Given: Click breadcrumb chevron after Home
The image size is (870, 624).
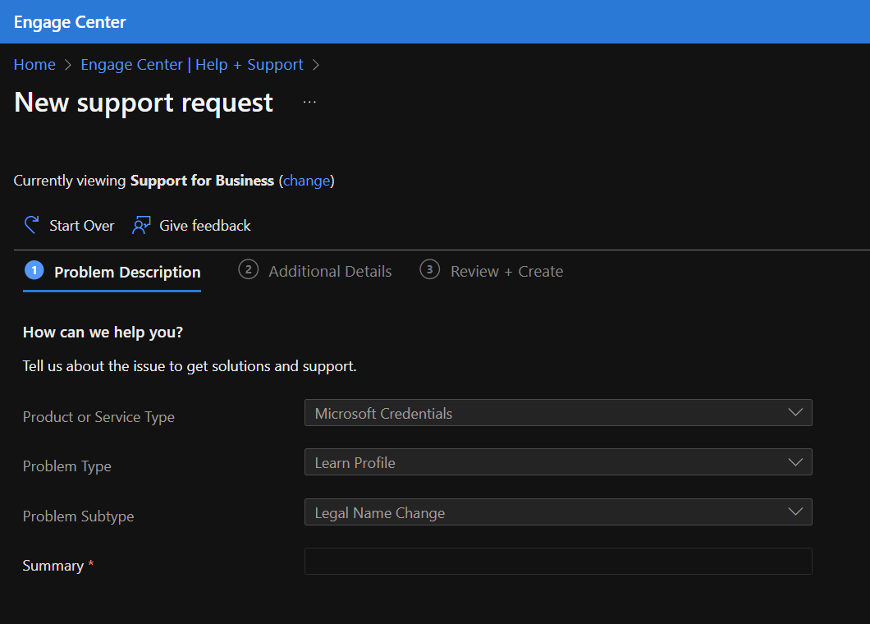Looking at the screenshot, I should click(x=67, y=65).
